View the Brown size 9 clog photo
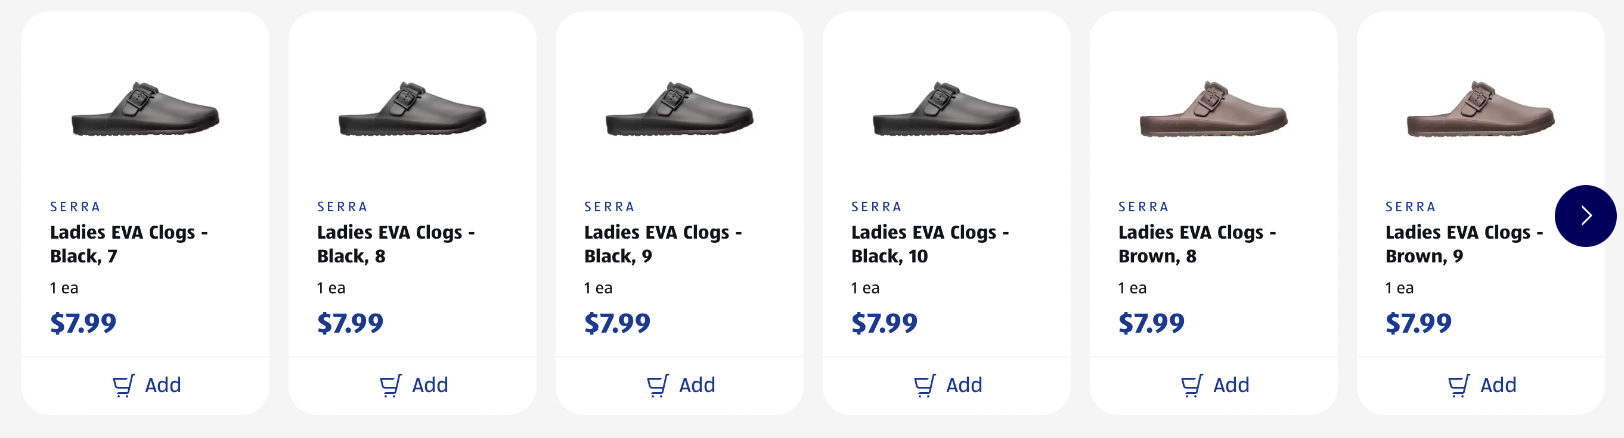Viewport: 1624px width, 438px height. tap(1481, 109)
